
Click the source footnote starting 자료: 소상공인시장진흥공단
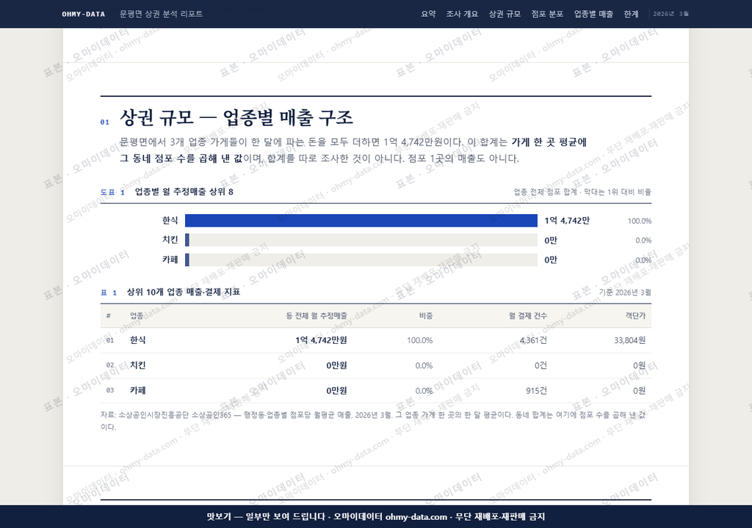tap(373, 421)
